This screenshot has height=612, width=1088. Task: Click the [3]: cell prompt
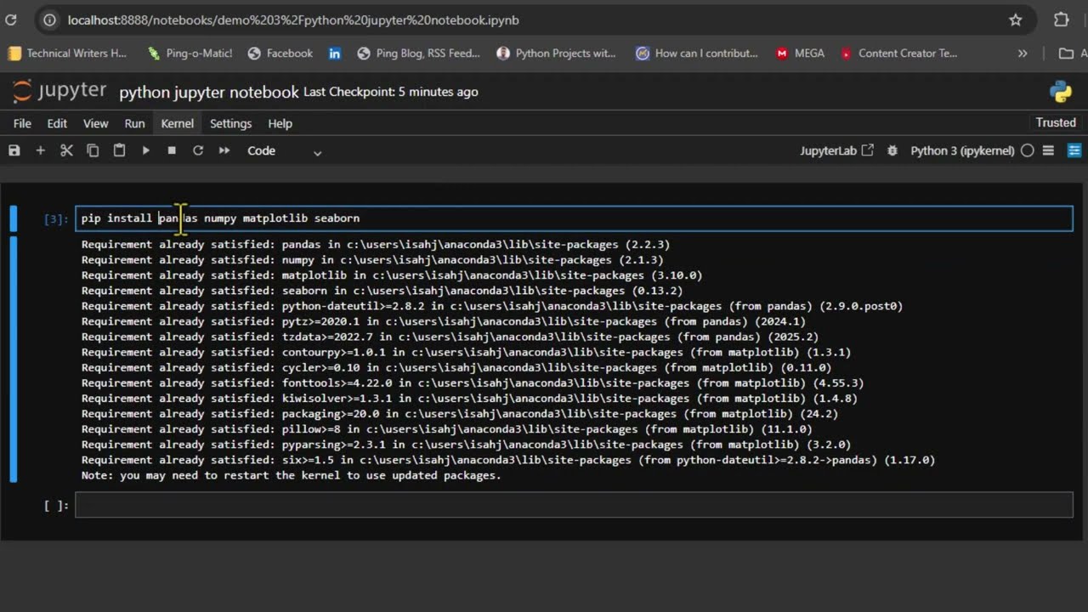coord(56,218)
